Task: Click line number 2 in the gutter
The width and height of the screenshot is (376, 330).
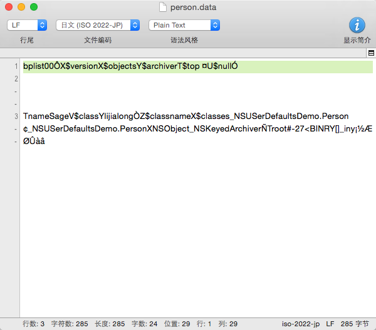Action: coord(16,79)
